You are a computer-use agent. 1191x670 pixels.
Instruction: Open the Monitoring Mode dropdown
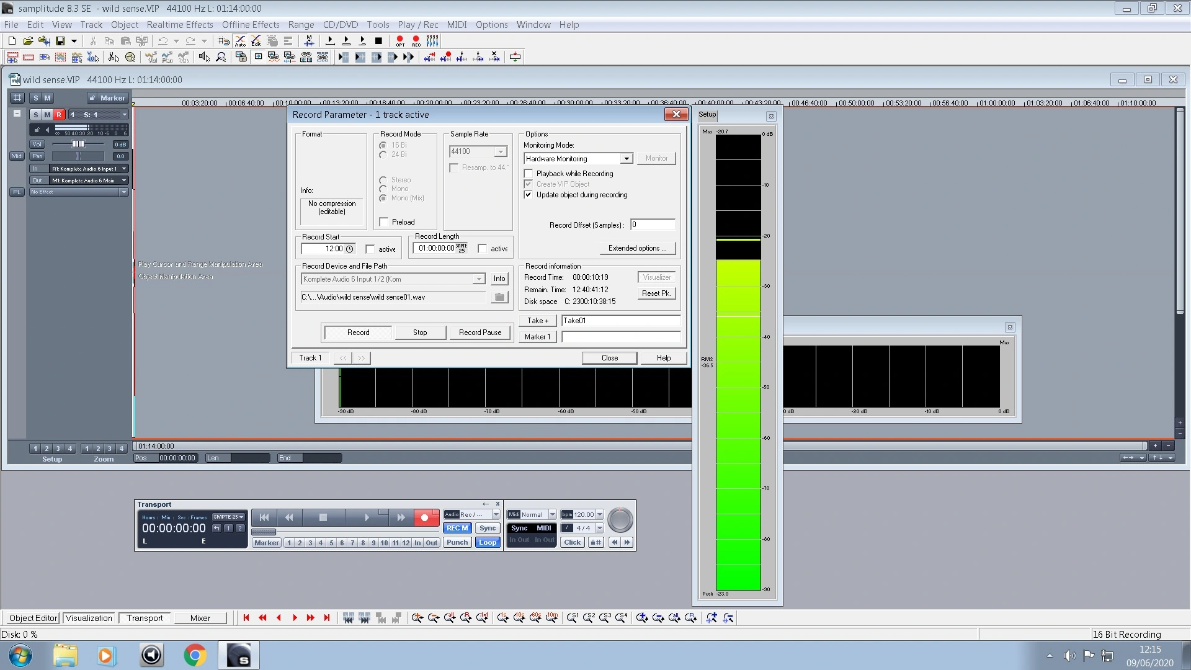pyautogui.click(x=627, y=159)
